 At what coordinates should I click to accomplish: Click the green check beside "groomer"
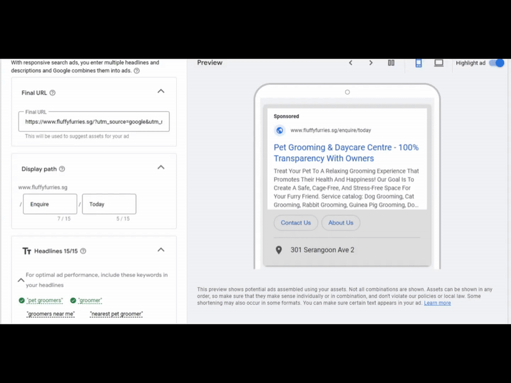pyautogui.click(x=73, y=300)
